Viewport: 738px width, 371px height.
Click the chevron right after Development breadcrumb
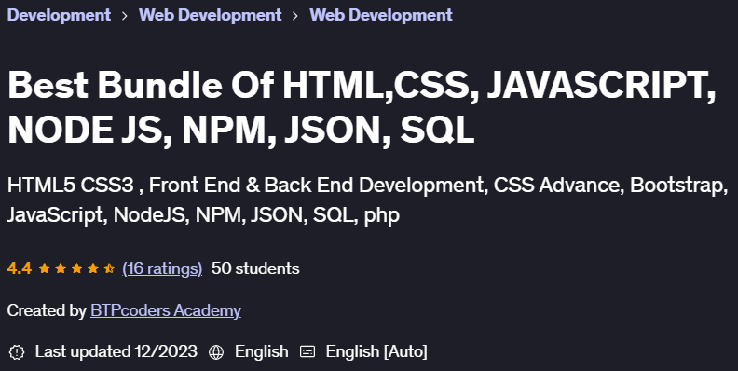pyautogui.click(x=125, y=16)
